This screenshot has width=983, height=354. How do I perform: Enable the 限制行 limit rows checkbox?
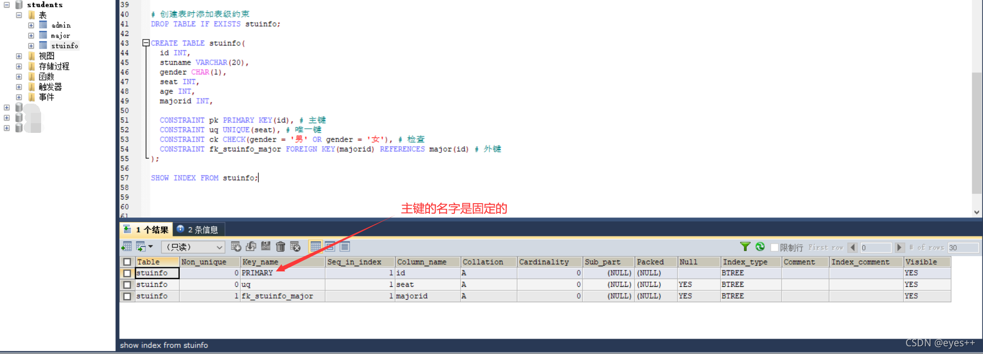(x=774, y=247)
